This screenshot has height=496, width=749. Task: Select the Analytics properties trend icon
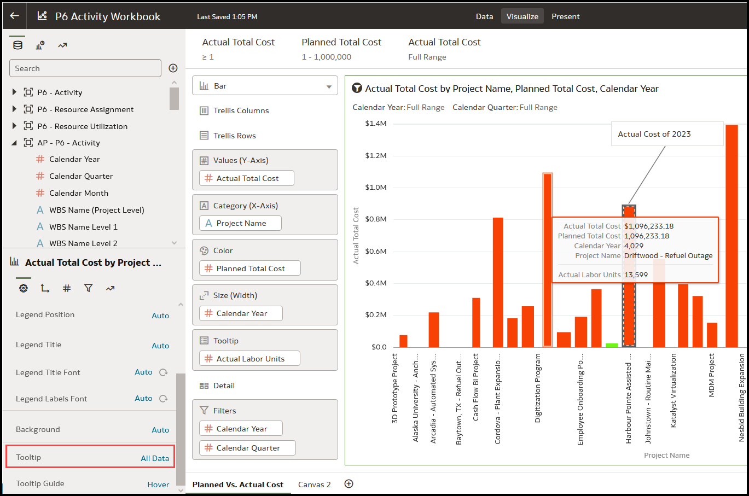click(110, 288)
